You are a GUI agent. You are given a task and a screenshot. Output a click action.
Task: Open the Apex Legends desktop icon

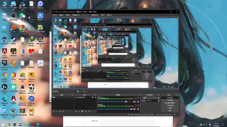click(x=5, y=53)
